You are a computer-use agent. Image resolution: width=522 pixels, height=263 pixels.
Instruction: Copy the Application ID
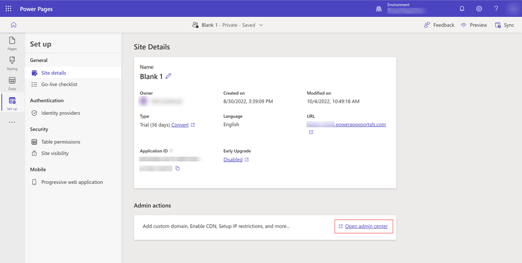pyautogui.click(x=177, y=169)
